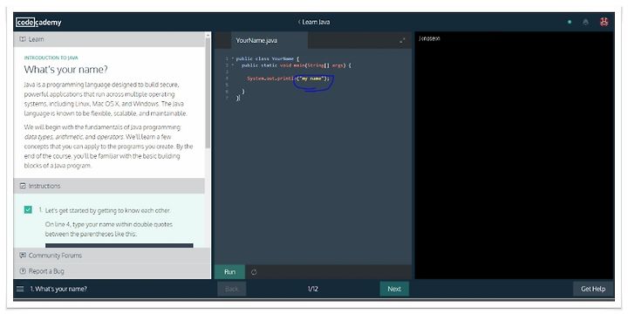Click "System.out.println" on line 4
The width and height of the screenshot is (628, 314).
270,78
